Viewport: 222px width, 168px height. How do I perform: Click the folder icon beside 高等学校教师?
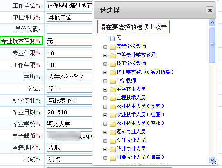[113, 47]
